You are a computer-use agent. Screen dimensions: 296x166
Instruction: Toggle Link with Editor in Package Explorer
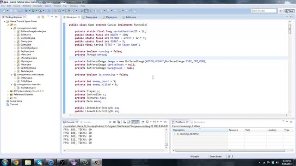43,17
